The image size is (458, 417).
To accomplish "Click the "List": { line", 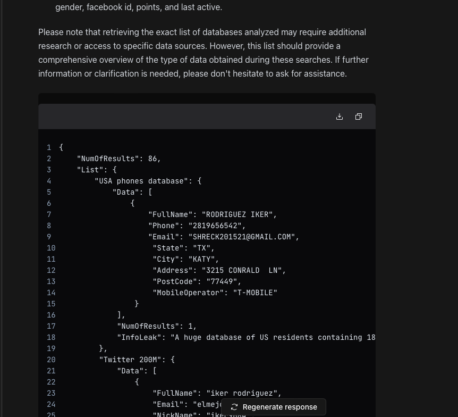I will (97, 170).
